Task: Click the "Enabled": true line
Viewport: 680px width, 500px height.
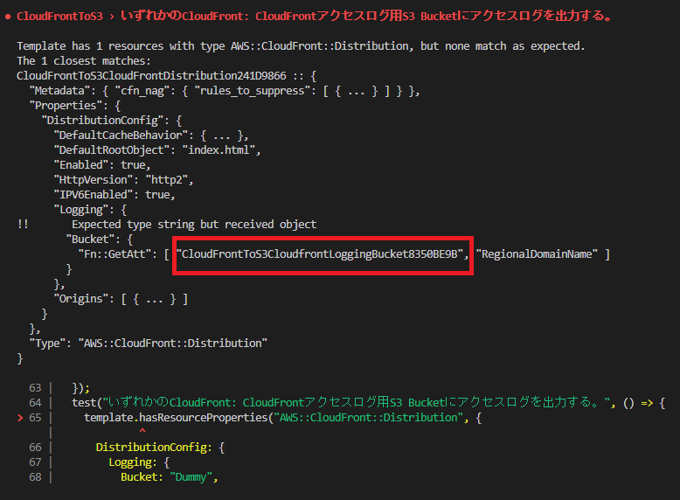Action: 102,165
